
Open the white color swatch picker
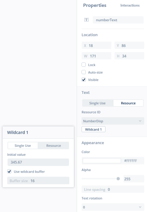(102, 161)
